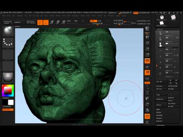Open the Transform menu
The image size is (183, 137).
click(x=111, y=16)
